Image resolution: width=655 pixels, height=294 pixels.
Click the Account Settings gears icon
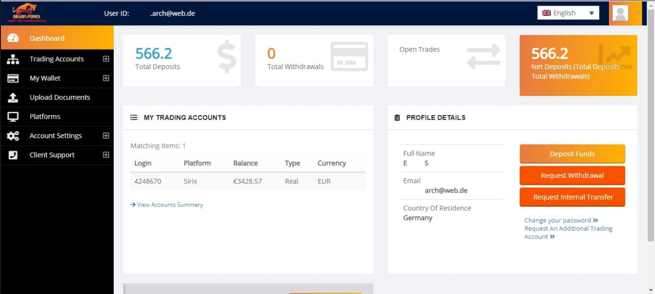(x=13, y=136)
